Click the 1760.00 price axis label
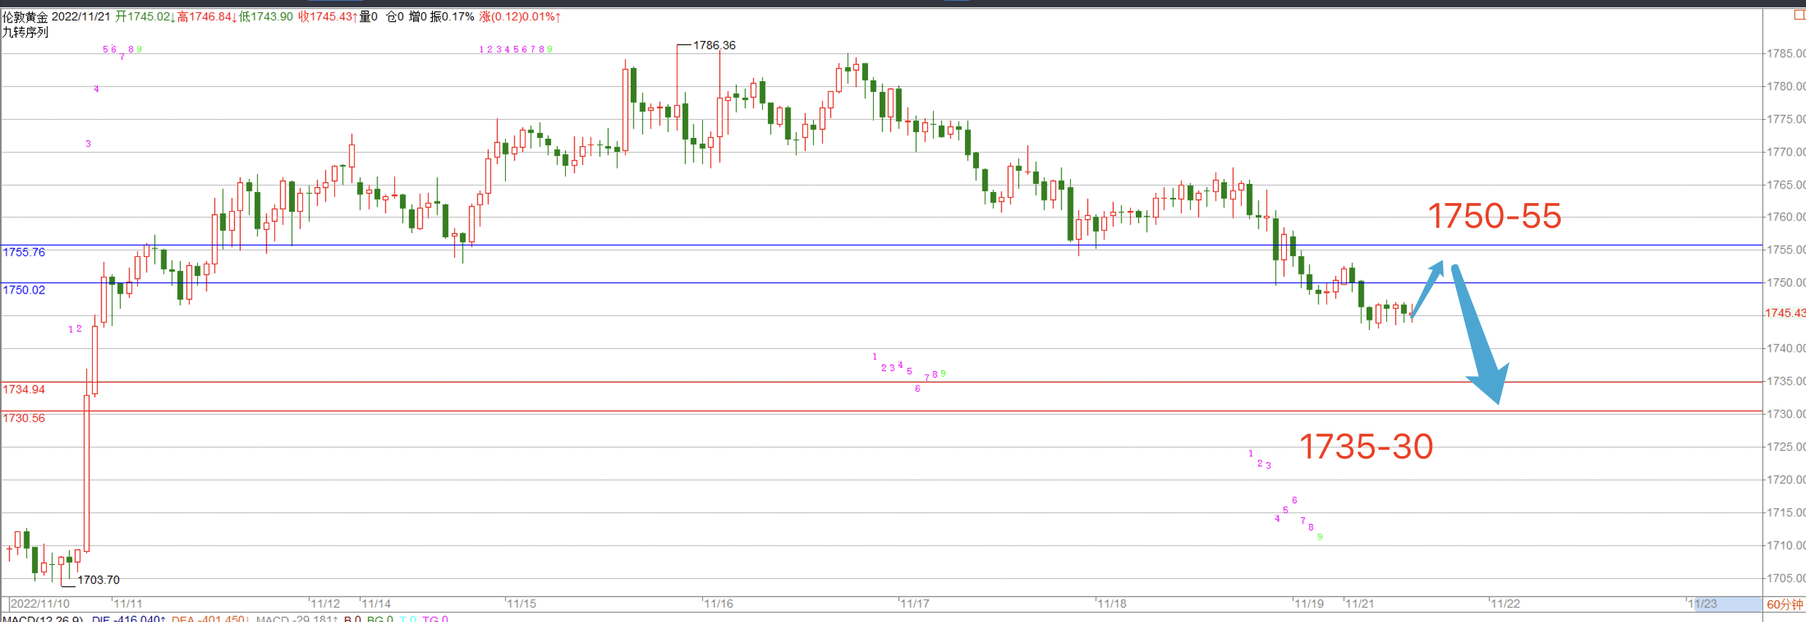Image resolution: width=1806 pixels, height=622 pixels. 1786,217
